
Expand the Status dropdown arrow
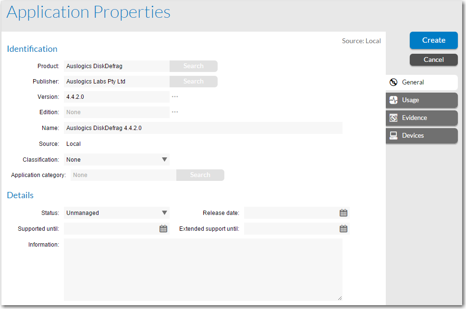point(164,213)
